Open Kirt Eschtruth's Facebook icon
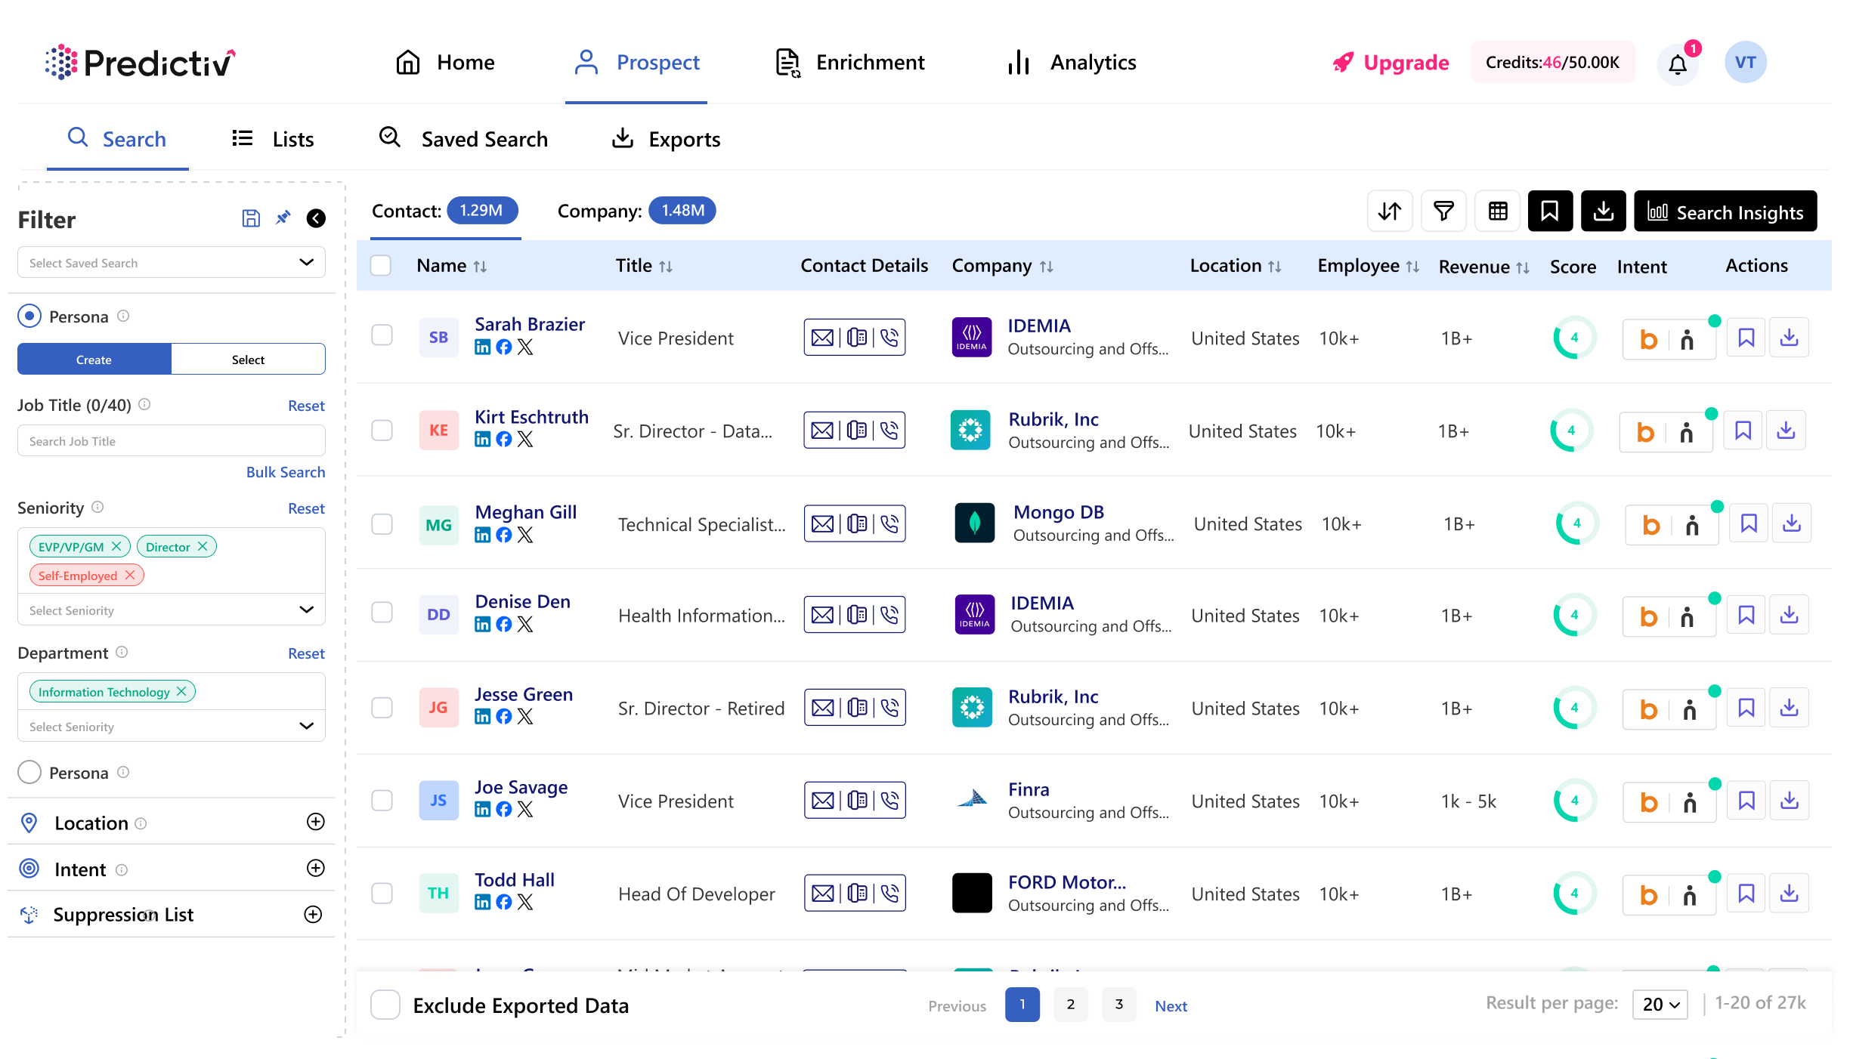This screenshot has width=1850, height=1059. coord(504,440)
